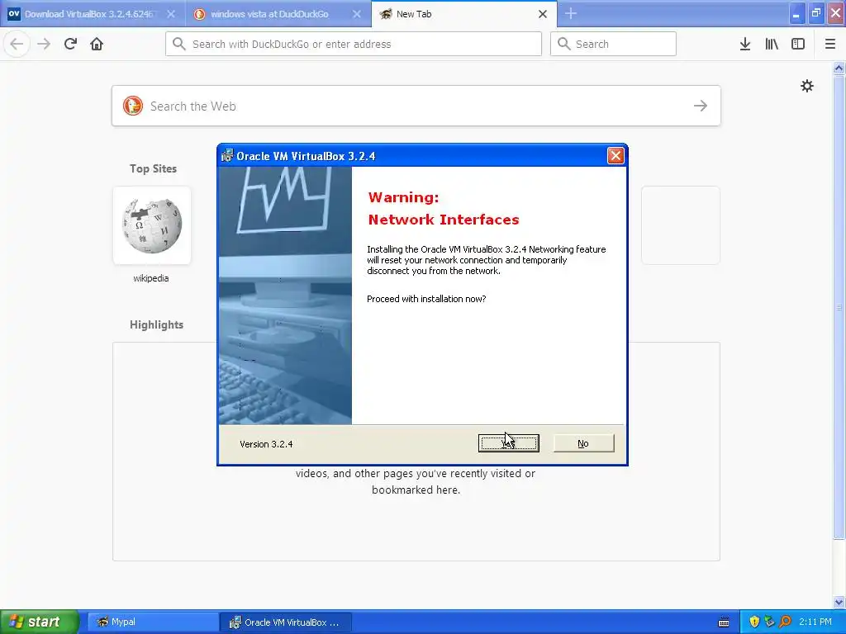Click the page scrollbar down arrow
Screen dimensions: 846x634
(x=839, y=602)
